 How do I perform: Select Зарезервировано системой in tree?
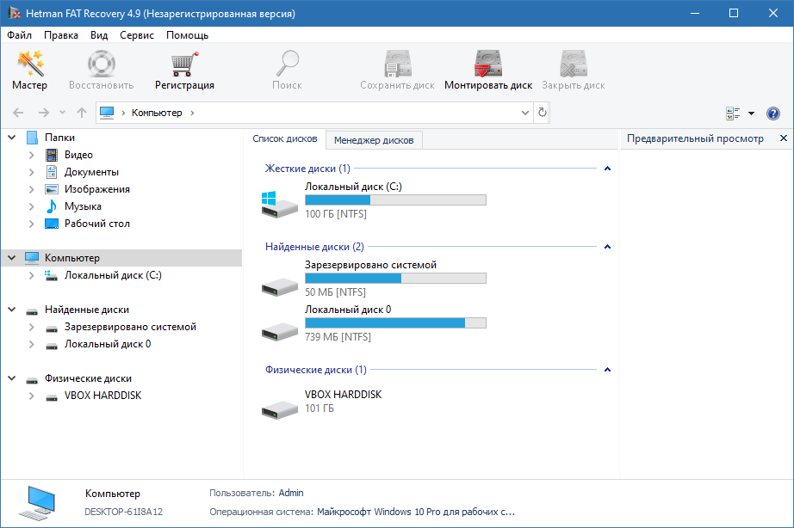point(130,327)
